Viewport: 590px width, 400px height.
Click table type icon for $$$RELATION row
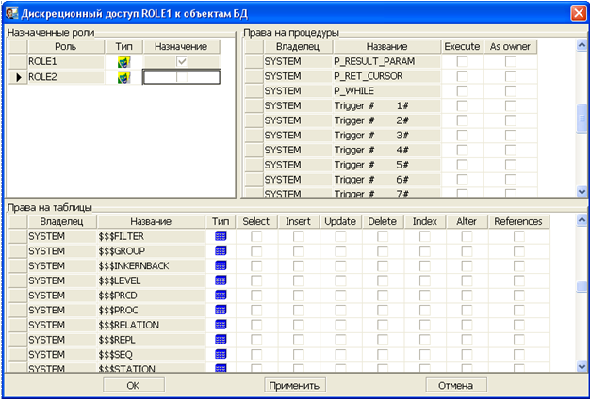[x=221, y=325]
